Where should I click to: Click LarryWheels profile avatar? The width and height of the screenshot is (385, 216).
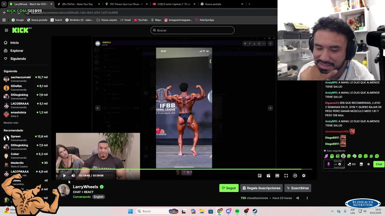(63, 191)
